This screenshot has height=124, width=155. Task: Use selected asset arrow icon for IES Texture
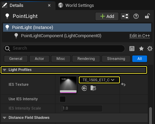[84, 88]
